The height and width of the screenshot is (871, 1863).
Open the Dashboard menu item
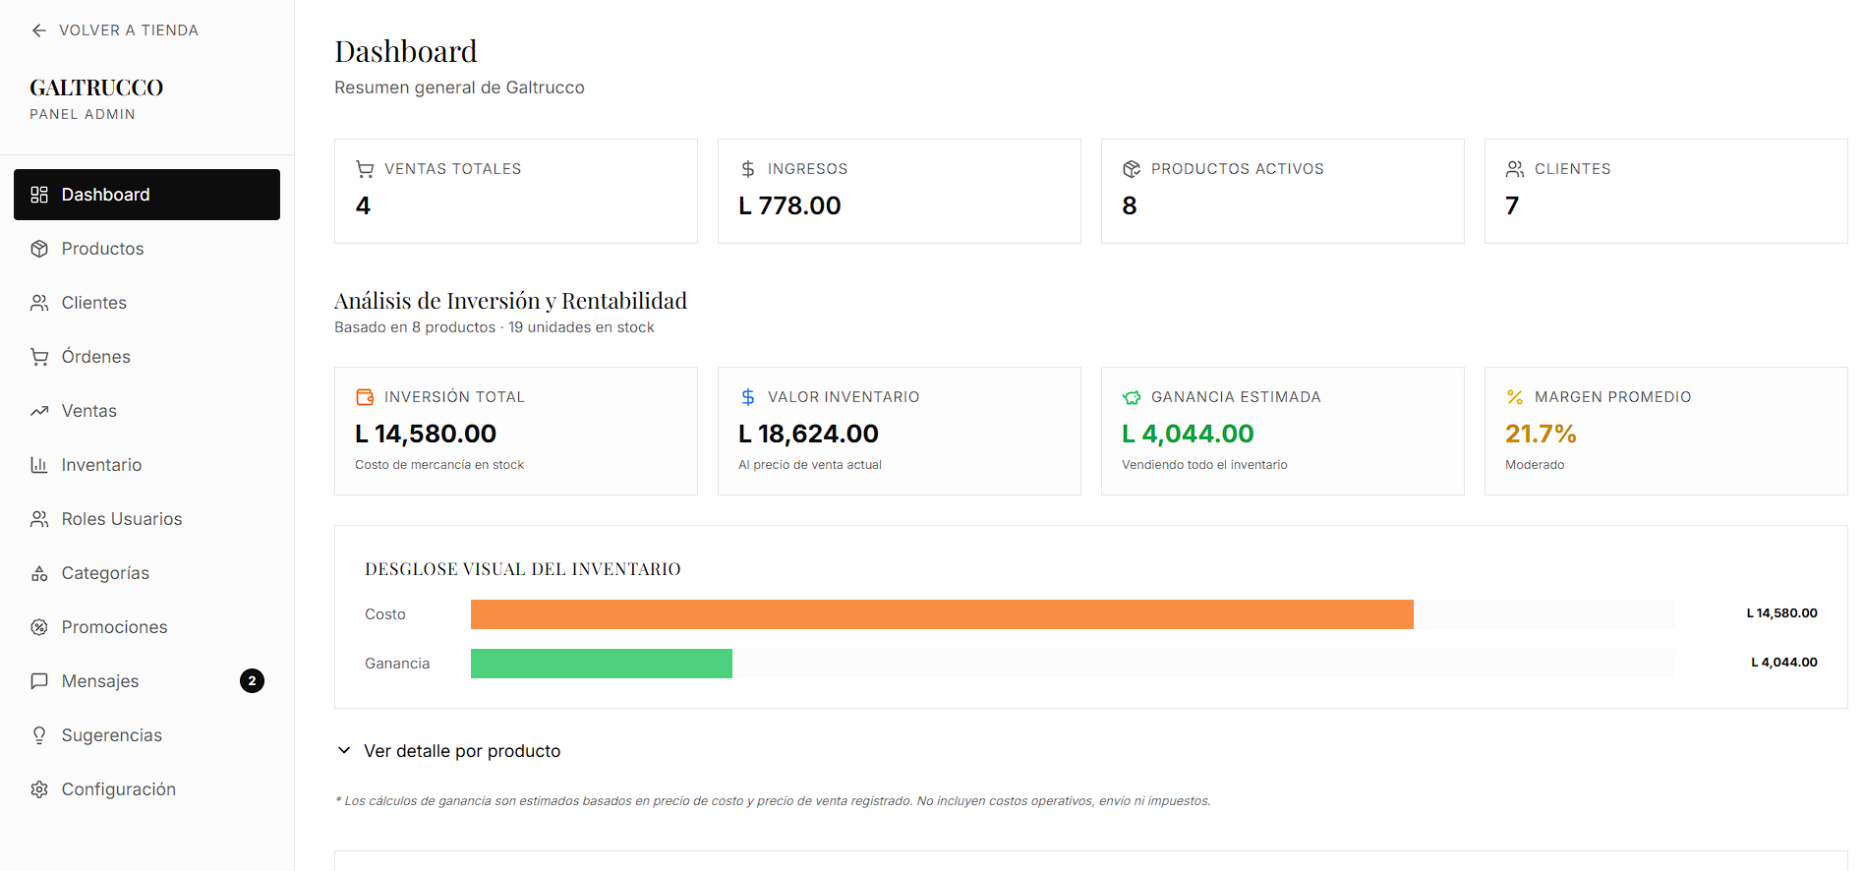[x=146, y=195]
